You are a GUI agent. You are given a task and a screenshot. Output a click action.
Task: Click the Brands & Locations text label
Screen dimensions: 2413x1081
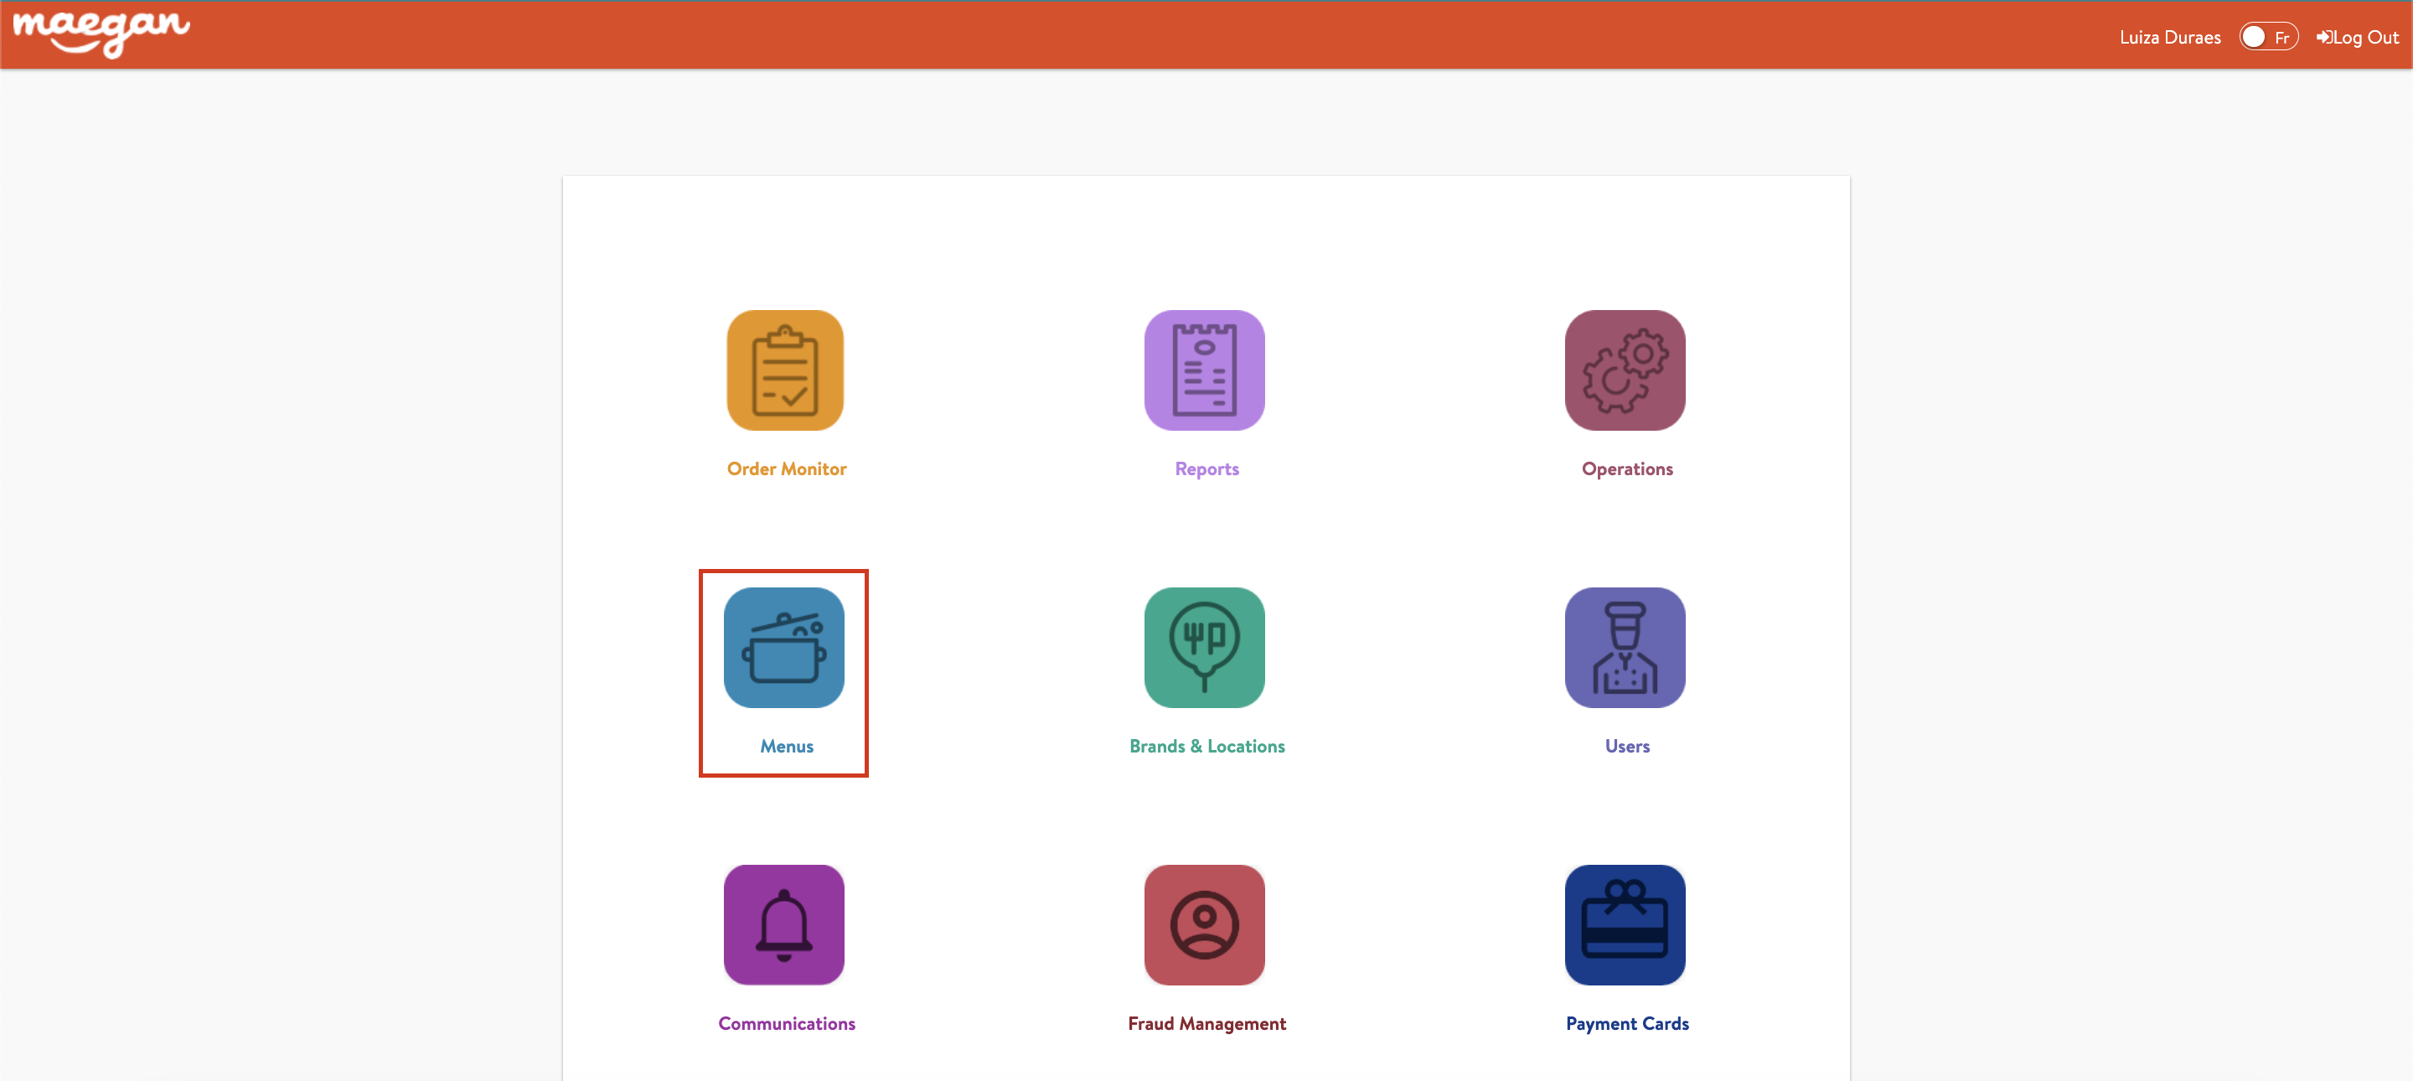tap(1206, 746)
